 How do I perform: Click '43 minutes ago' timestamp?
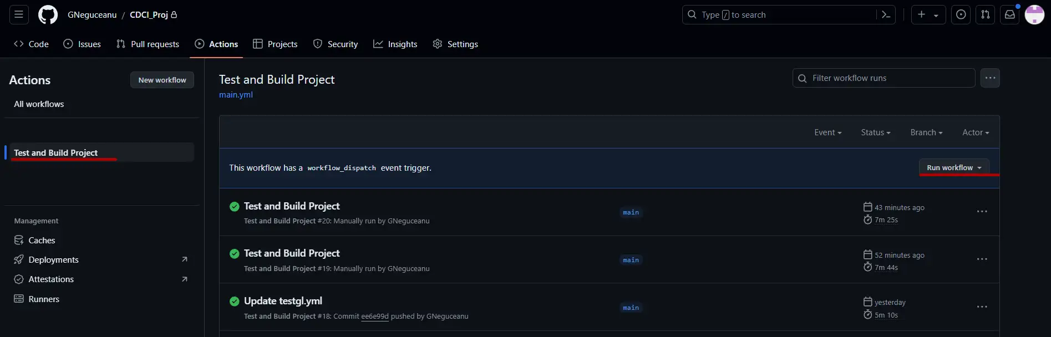(899, 208)
